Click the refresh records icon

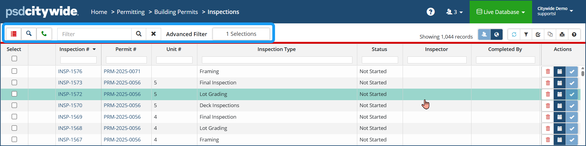point(514,35)
